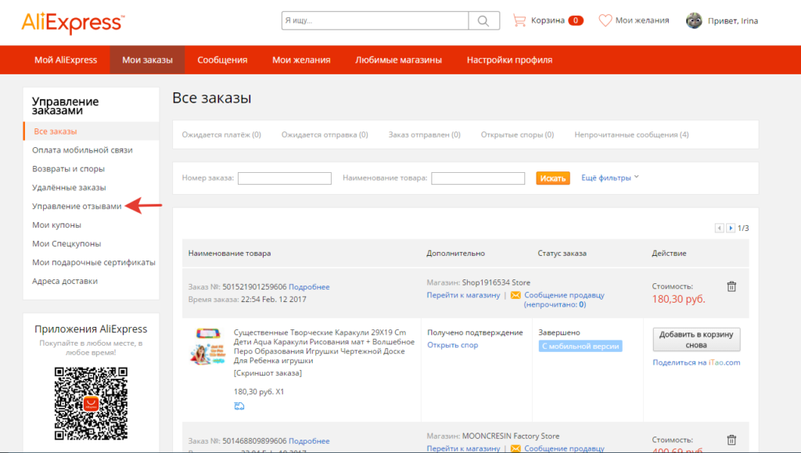Go to next orders page arrow
This screenshot has height=453, width=801.
click(731, 228)
